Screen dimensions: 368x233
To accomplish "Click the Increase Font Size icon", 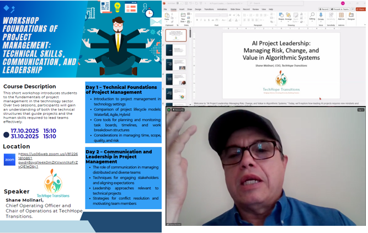I will click(230, 15).
